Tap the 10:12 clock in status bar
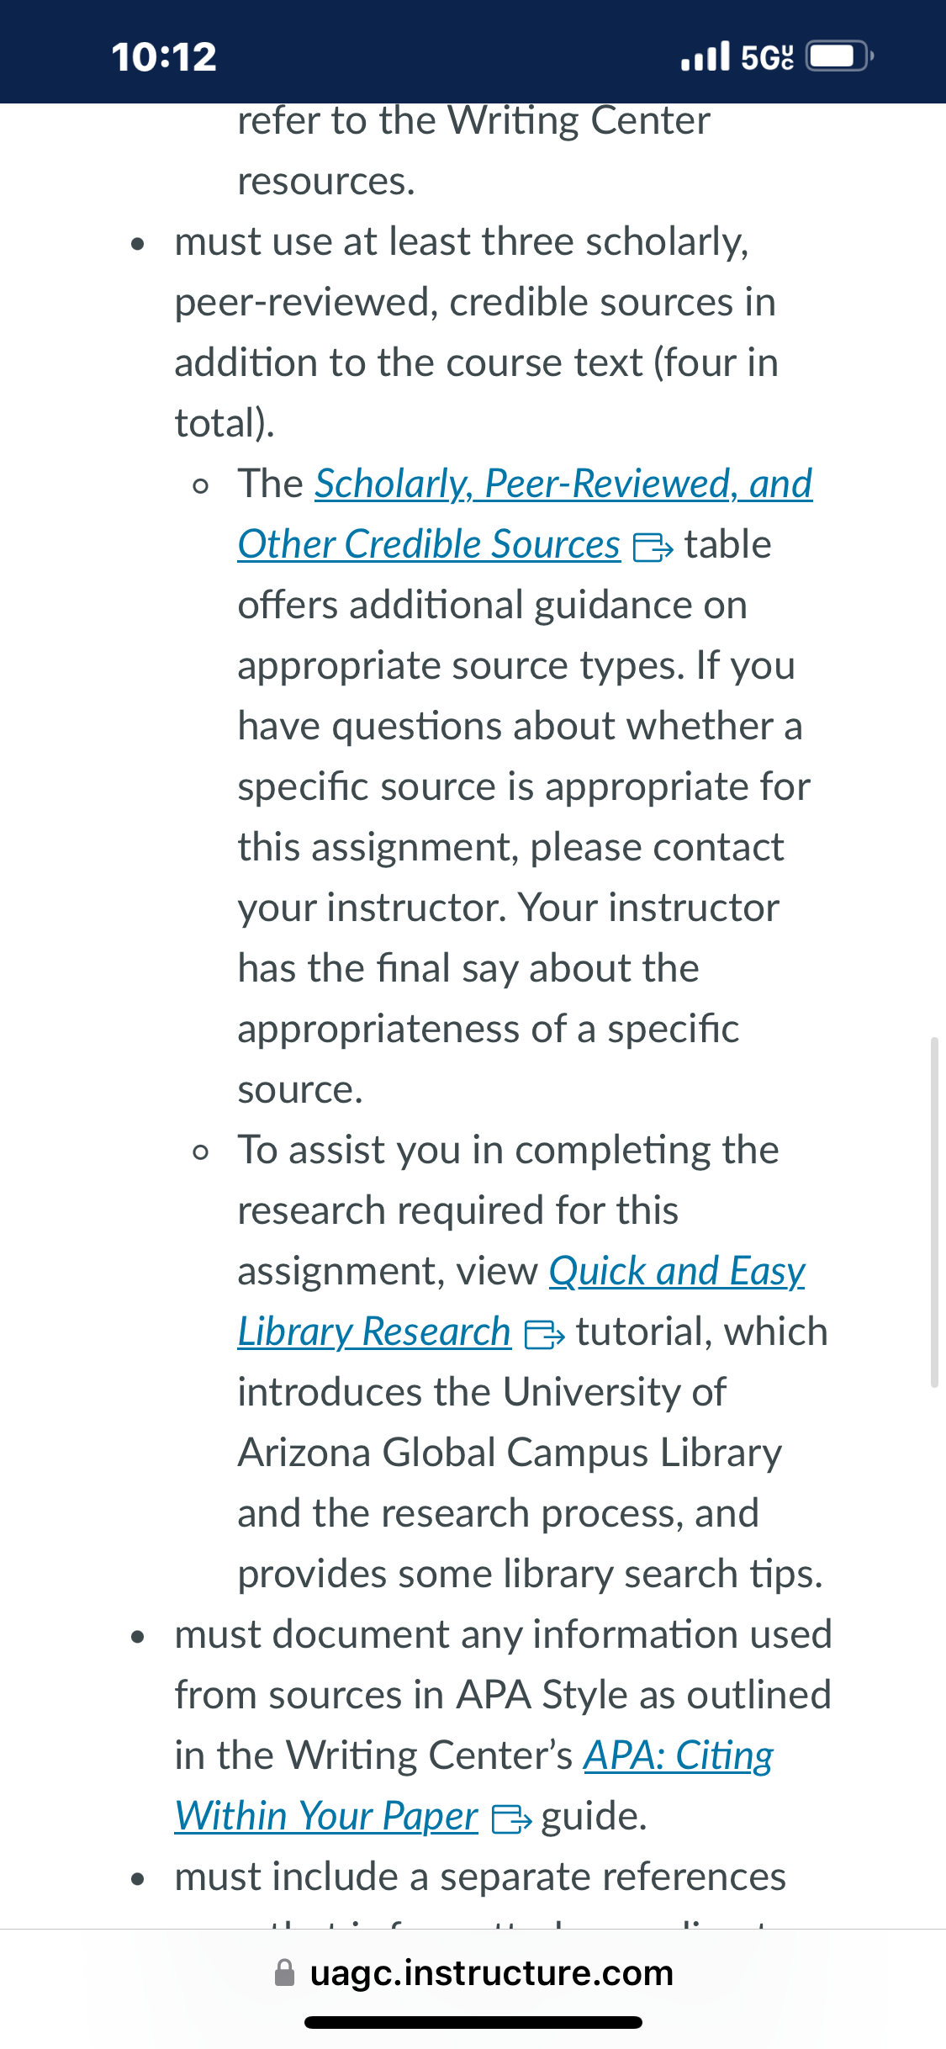The image size is (946, 2049). pos(164,57)
